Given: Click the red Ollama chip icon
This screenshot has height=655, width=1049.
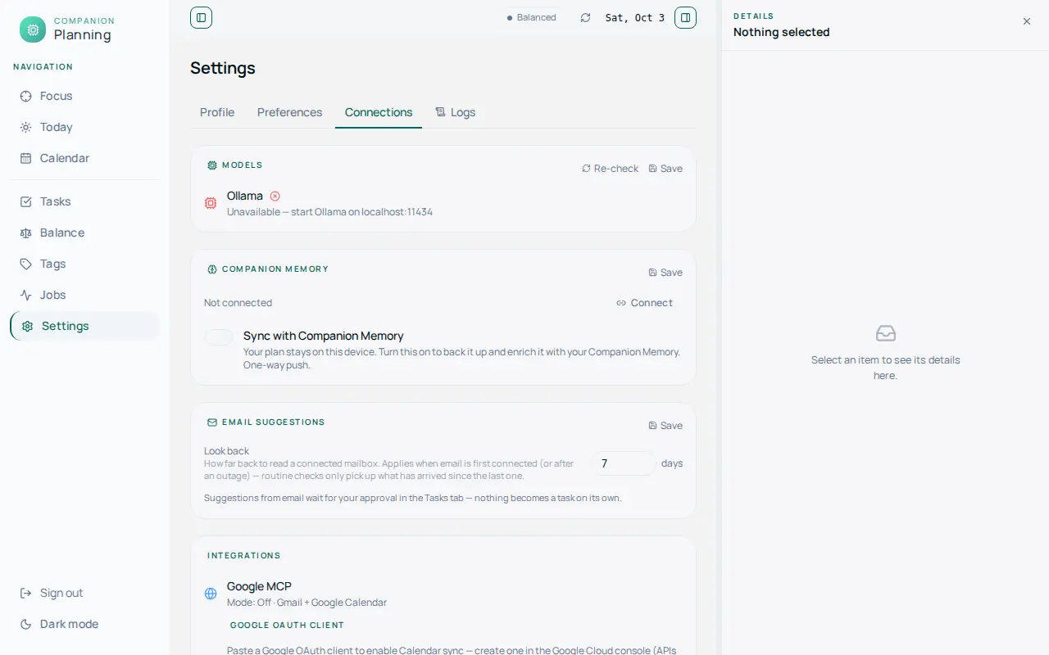Looking at the screenshot, I should click(x=211, y=203).
